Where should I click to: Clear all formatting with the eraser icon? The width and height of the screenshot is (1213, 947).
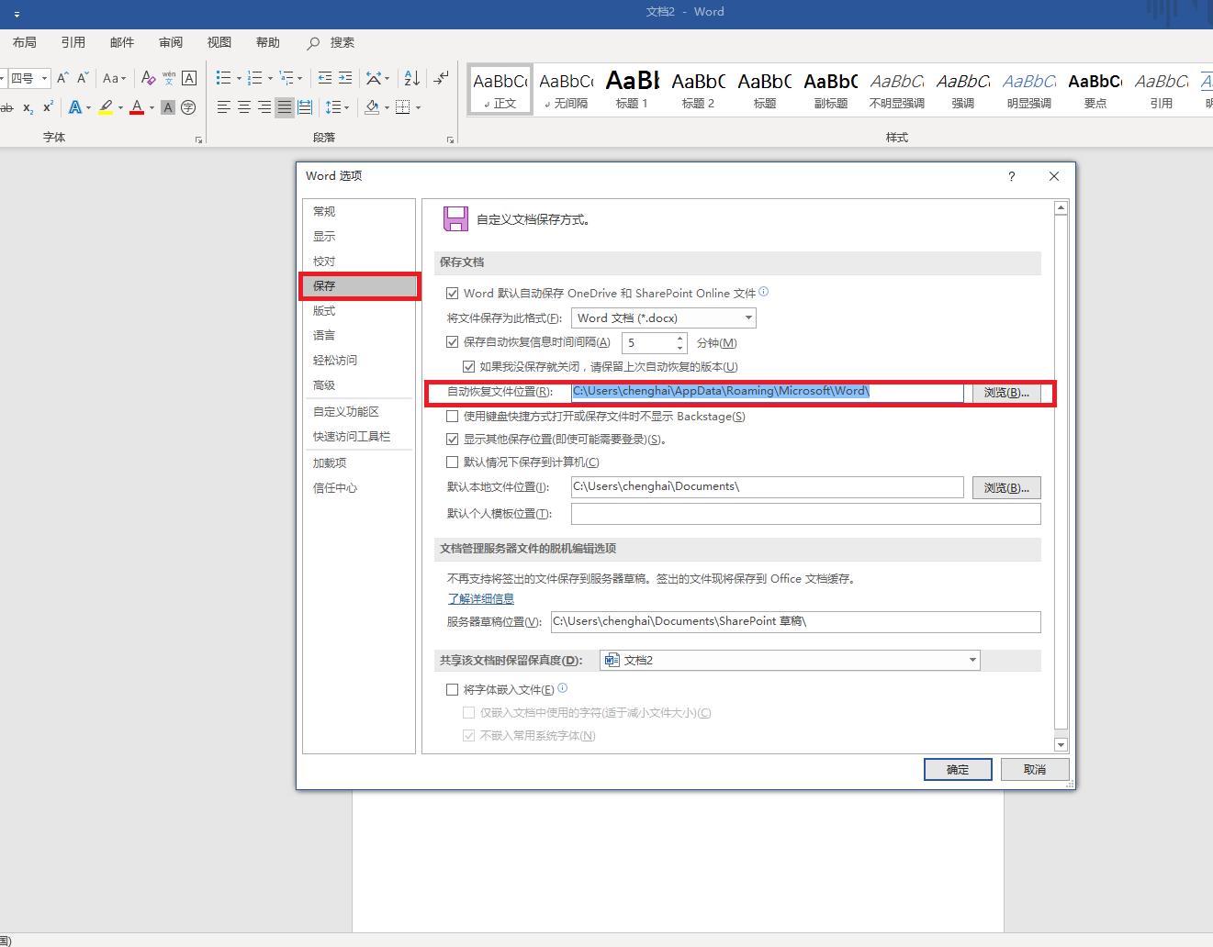(149, 78)
